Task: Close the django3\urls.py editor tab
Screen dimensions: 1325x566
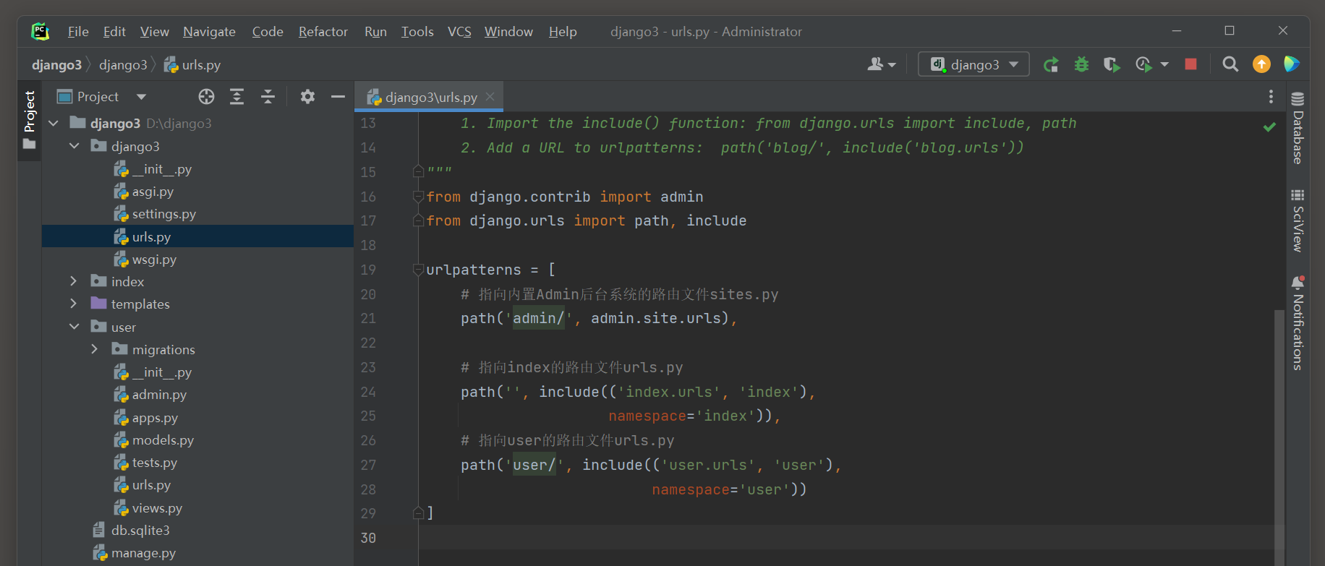Action: (490, 97)
